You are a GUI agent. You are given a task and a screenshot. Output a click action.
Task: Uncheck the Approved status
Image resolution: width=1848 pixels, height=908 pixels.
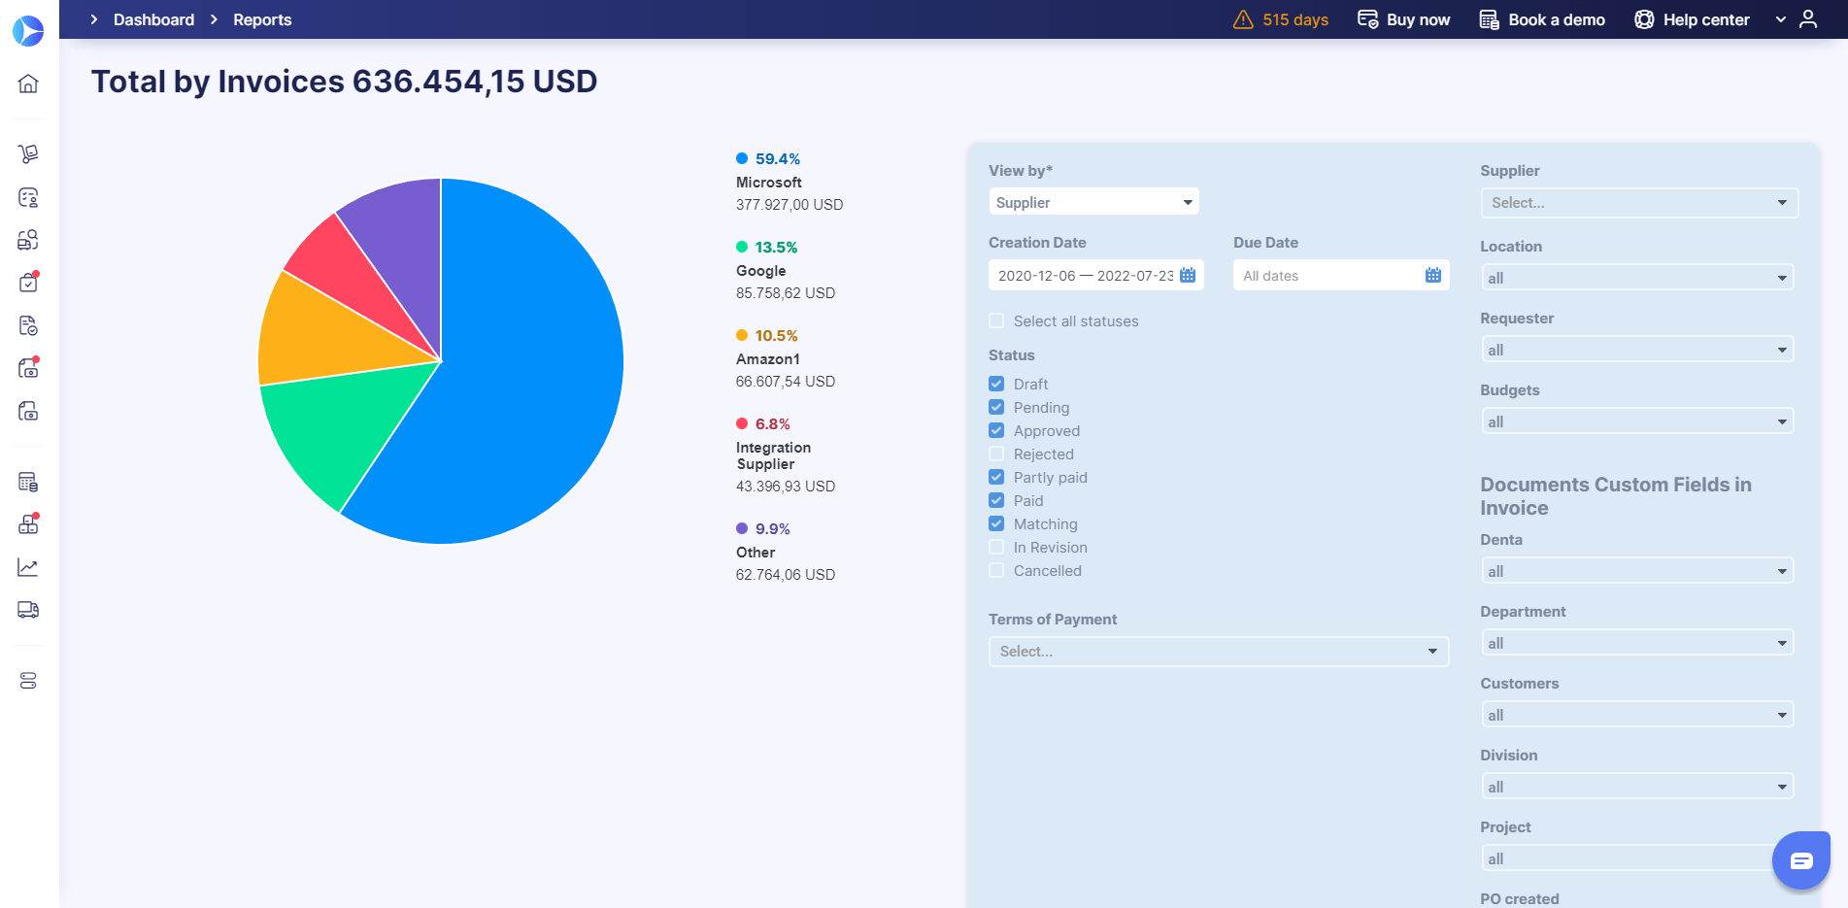coord(996,430)
